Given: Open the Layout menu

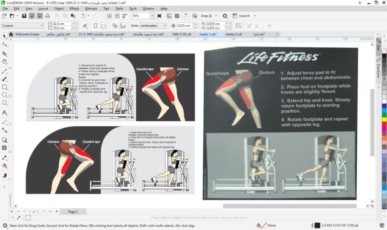Looking at the screenshot, I should pyautogui.click(x=43, y=9).
